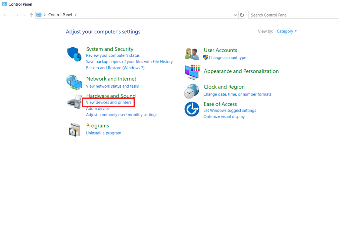This screenshot has height=233, width=339.
Task: Click Change account type link
Action: [227, 58]
